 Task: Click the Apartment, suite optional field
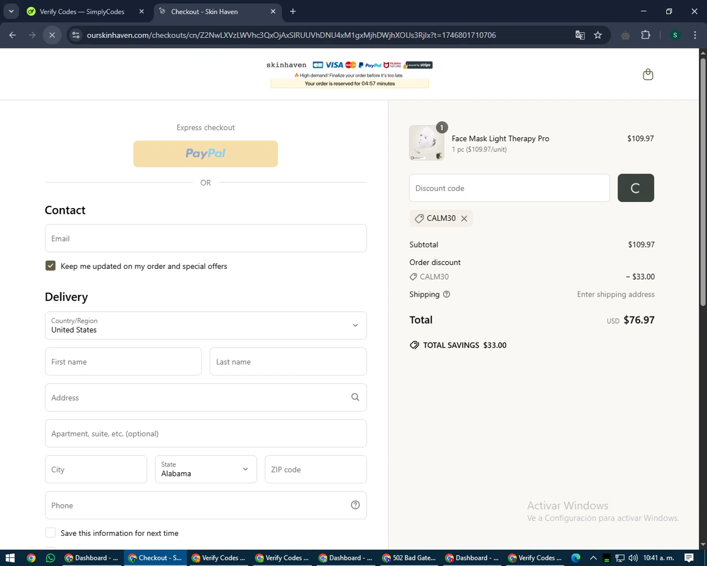coord(206,433)
